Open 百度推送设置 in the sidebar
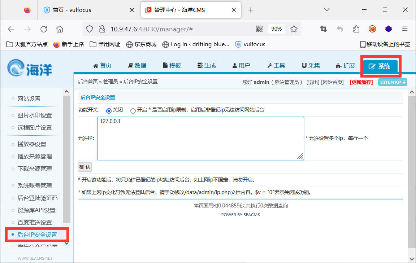Image resolution: width=416 pixels, height=263 pixels. point(35,223)
